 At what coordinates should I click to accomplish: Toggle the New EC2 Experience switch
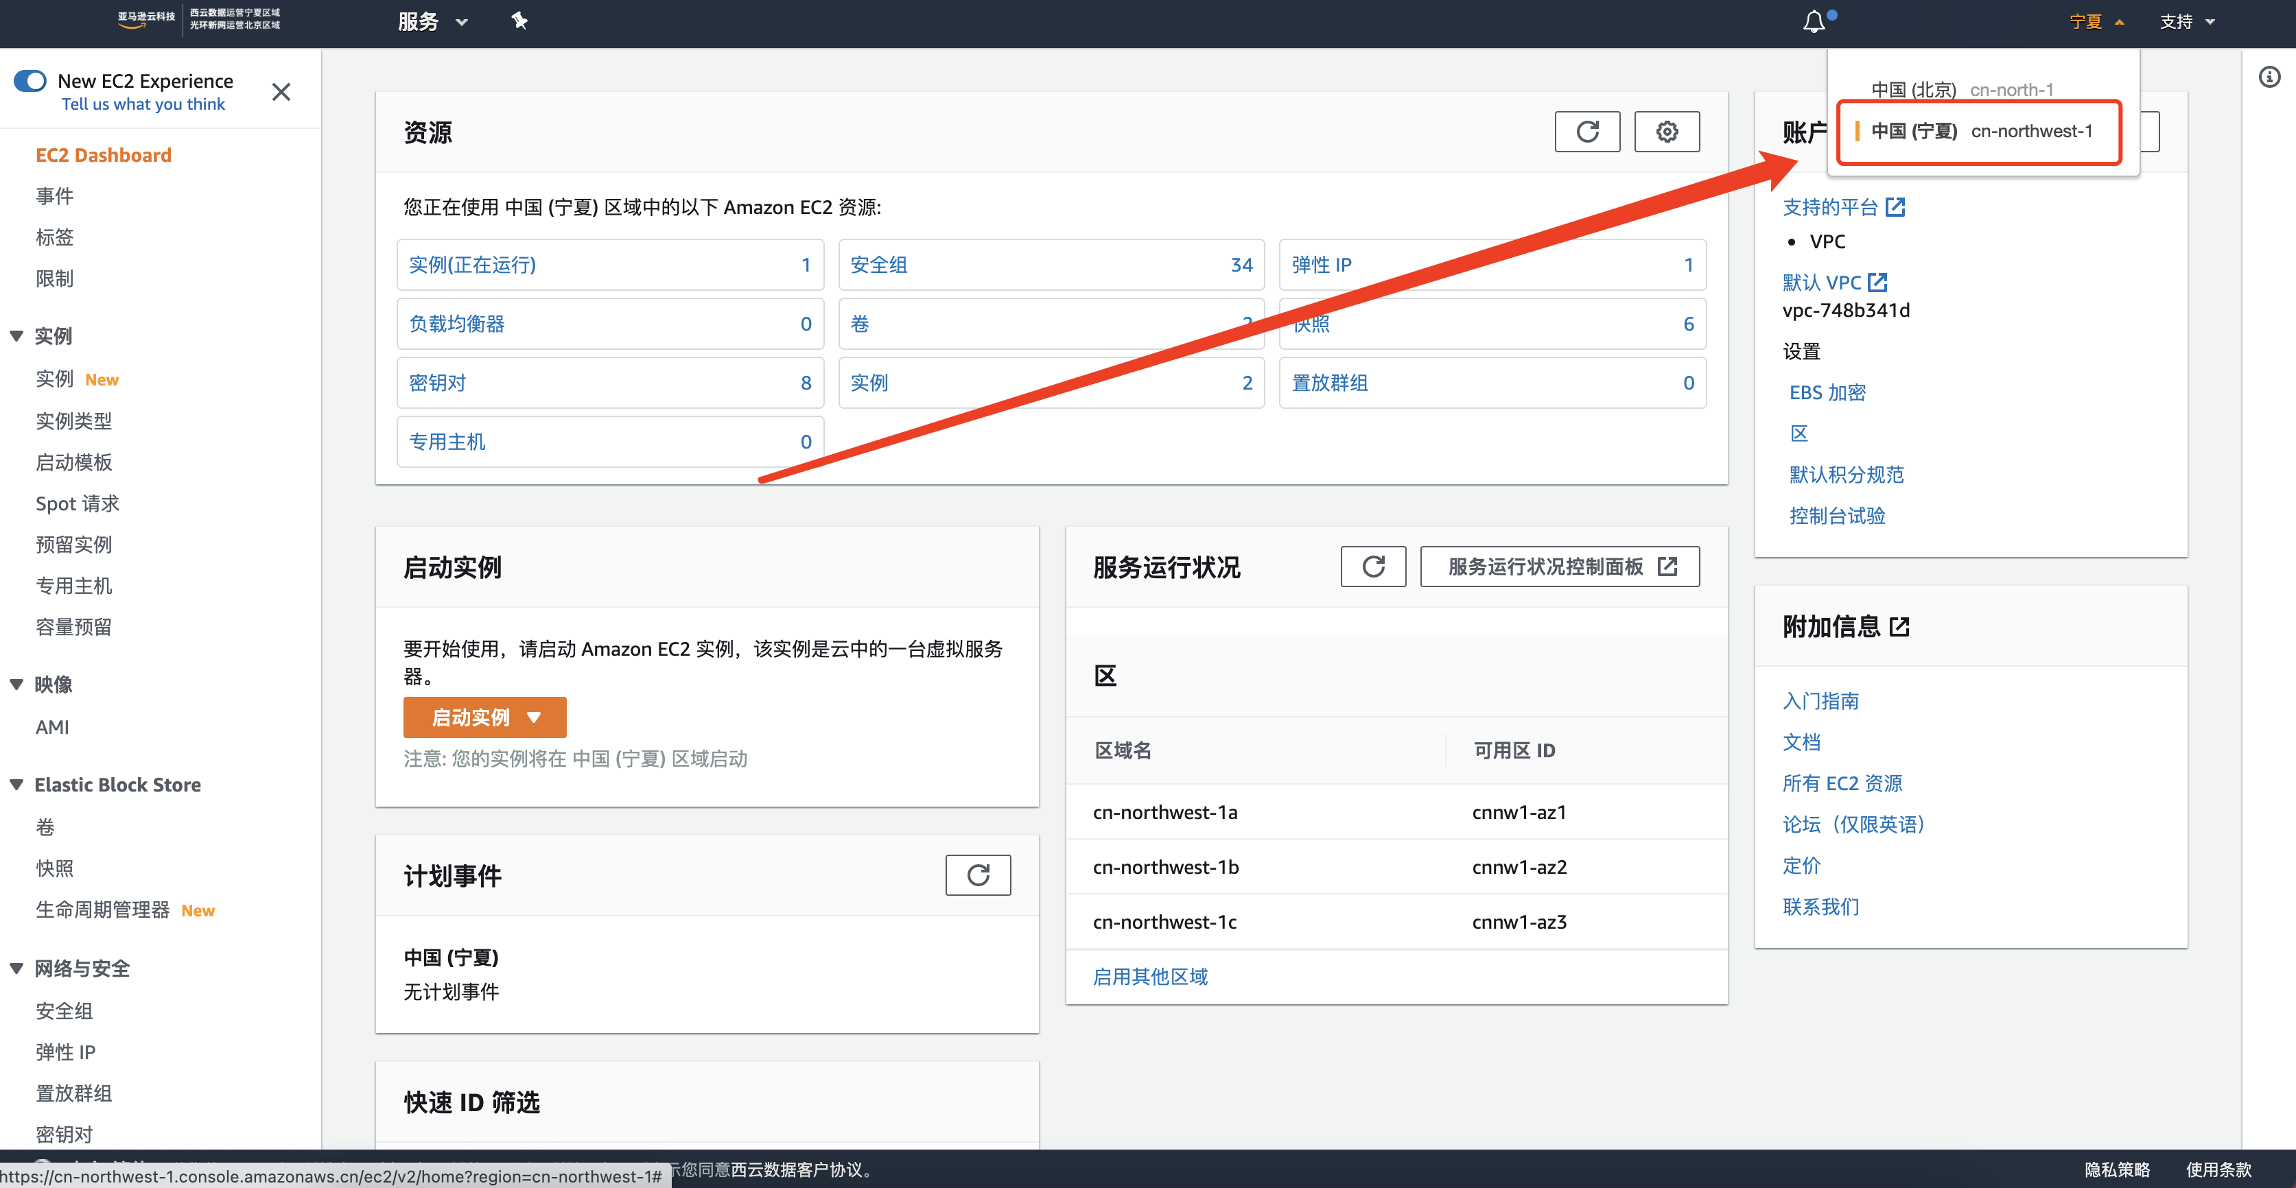(30, 81)
